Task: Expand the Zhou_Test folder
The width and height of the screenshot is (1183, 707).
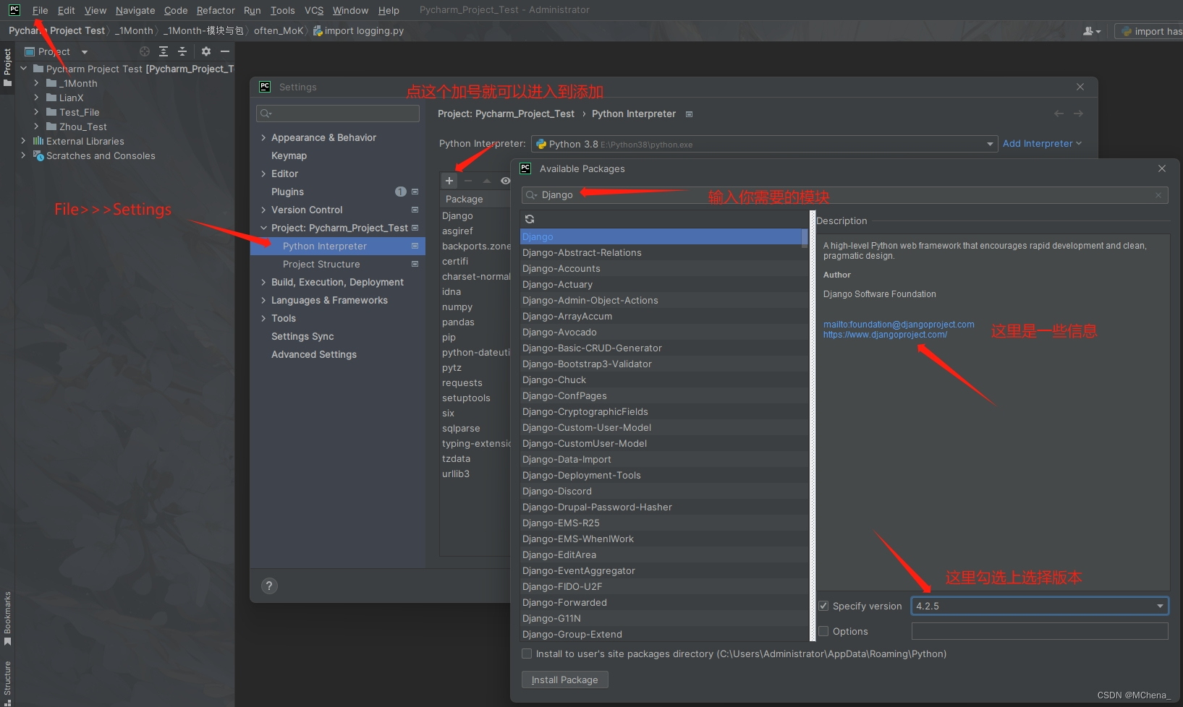Action: coord(36,127)
